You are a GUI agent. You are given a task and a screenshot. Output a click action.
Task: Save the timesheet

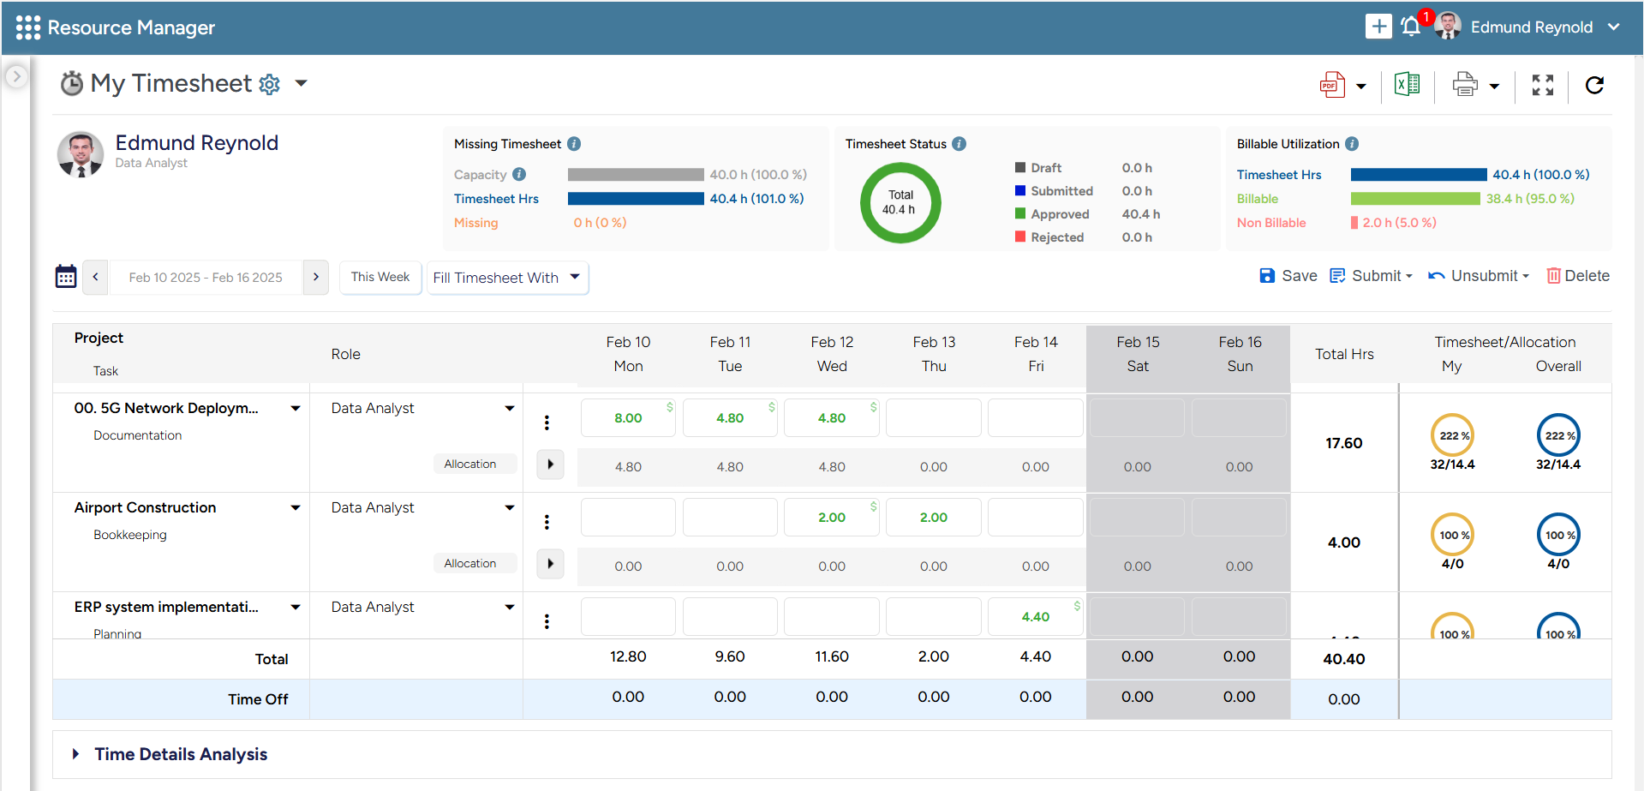pos(1288,276)
